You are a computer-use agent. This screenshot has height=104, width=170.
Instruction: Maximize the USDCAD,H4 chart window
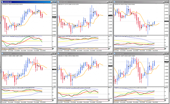(166, 54)
